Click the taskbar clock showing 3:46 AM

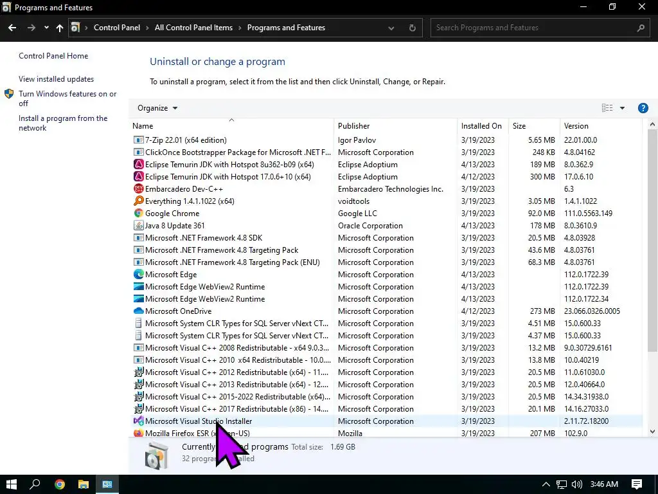[x=604, y=484]
